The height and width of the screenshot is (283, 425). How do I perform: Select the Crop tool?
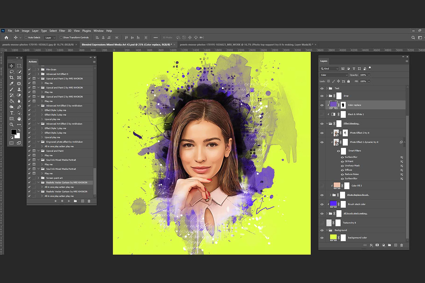11,77
